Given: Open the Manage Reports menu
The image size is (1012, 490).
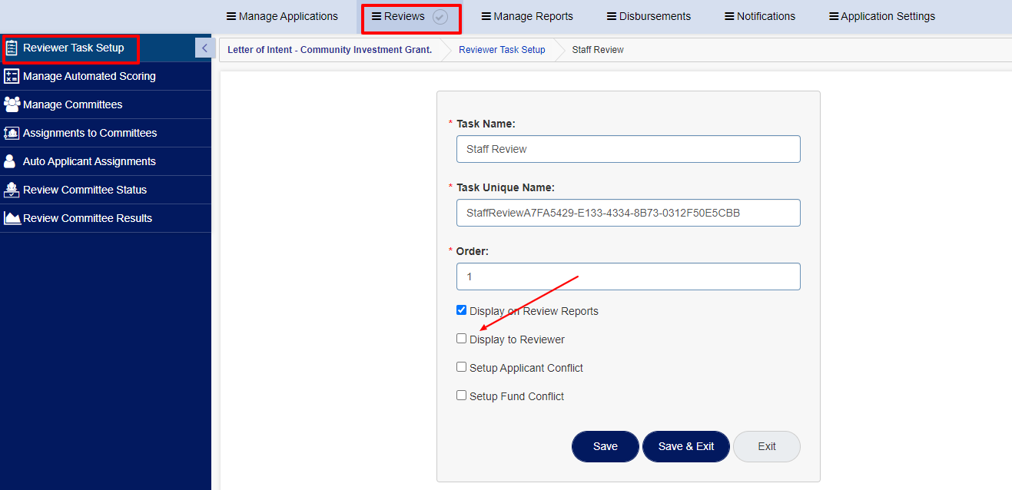Looking at the screenshot, I should tap(527, 16).
